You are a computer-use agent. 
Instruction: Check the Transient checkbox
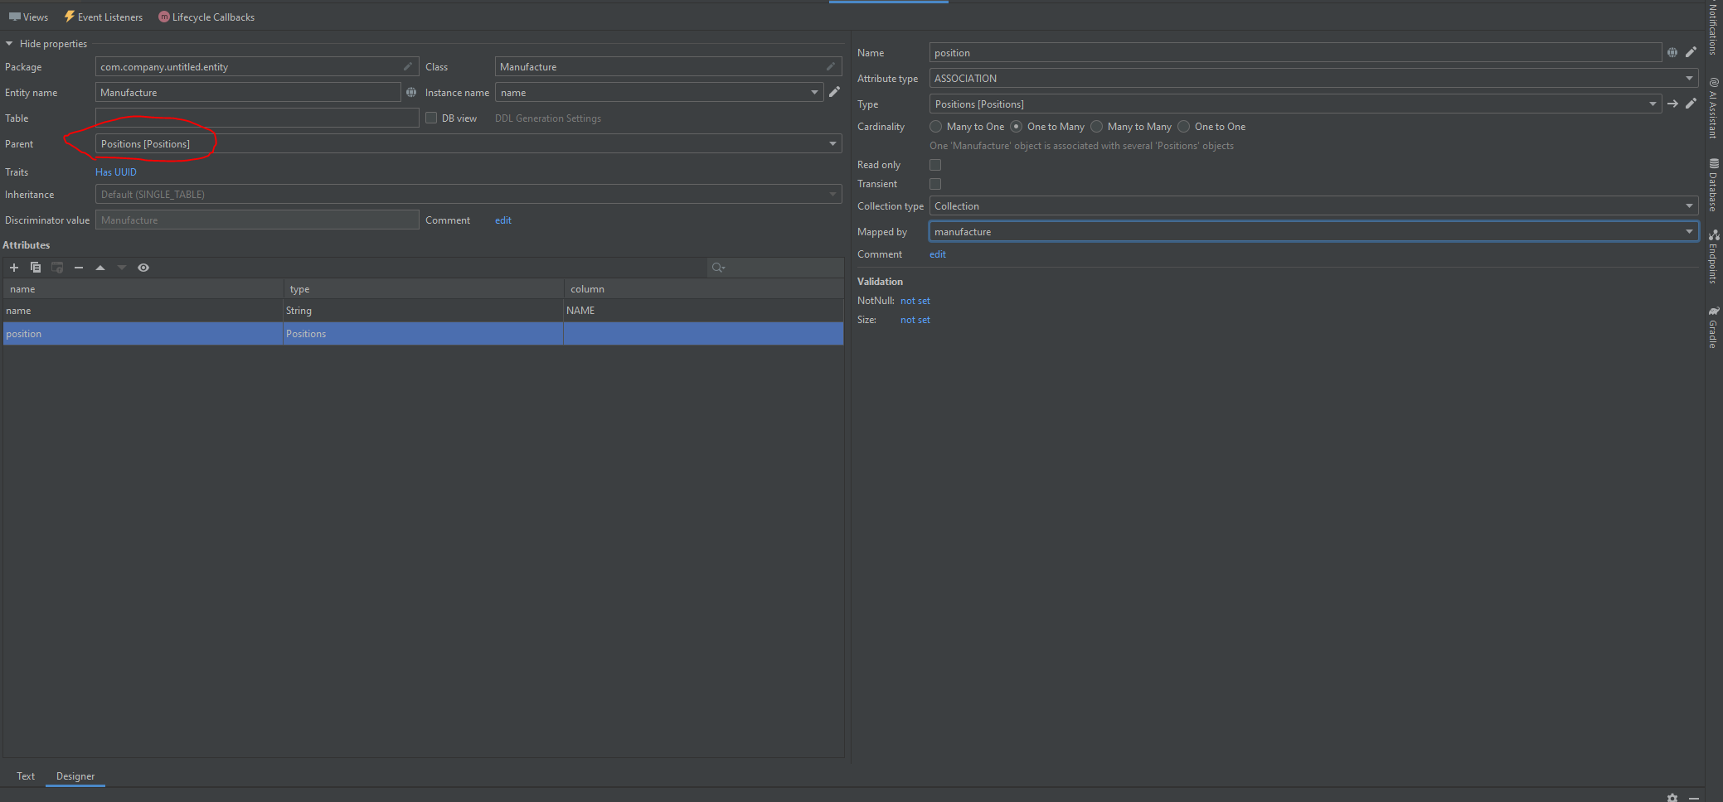pos(935,184)
